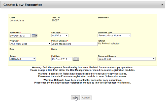Image resolution: width=166 pixels, height=102 pixels.
Task: Click the line about entering Submission values
Action: point(83,76)
